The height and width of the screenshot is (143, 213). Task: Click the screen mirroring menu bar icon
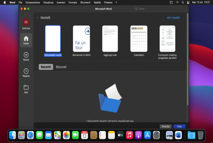pyautogui.click(x=171, y=2)
